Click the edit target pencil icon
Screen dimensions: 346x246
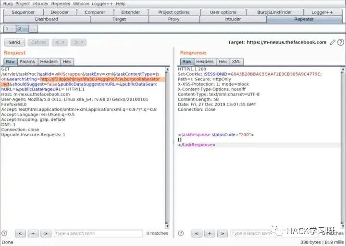(x=333, y=42)
